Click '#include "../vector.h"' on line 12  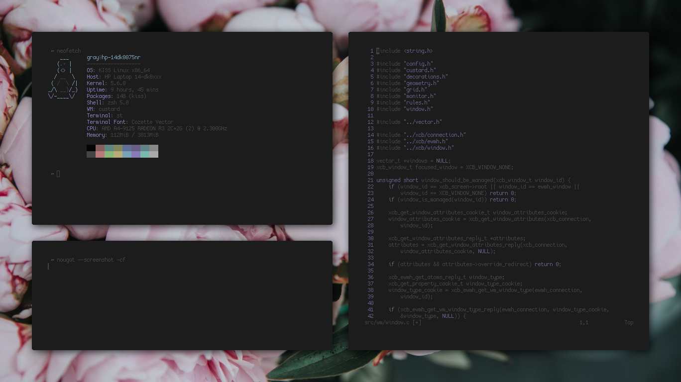click(409, 122)
